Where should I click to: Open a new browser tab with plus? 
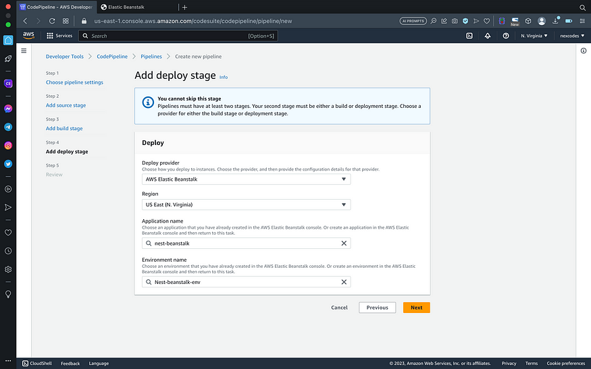pyautogui.click(x=184, y=7)
